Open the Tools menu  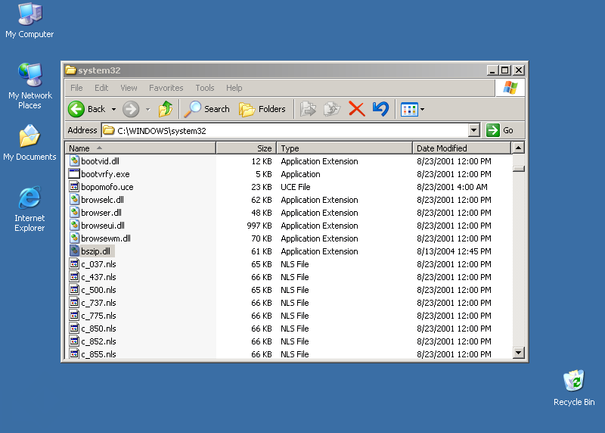tap(204, 88)
